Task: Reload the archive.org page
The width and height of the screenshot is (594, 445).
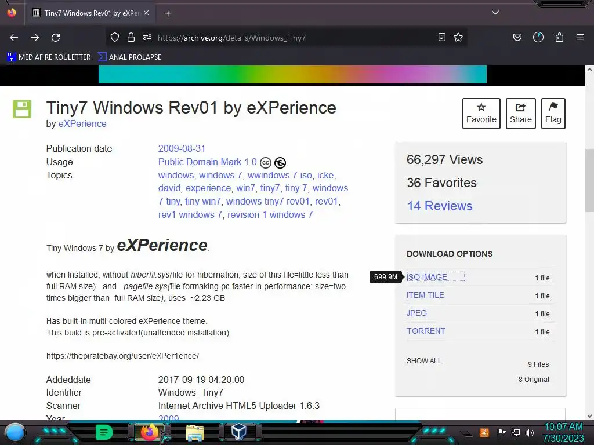Action: pos(56,38)
